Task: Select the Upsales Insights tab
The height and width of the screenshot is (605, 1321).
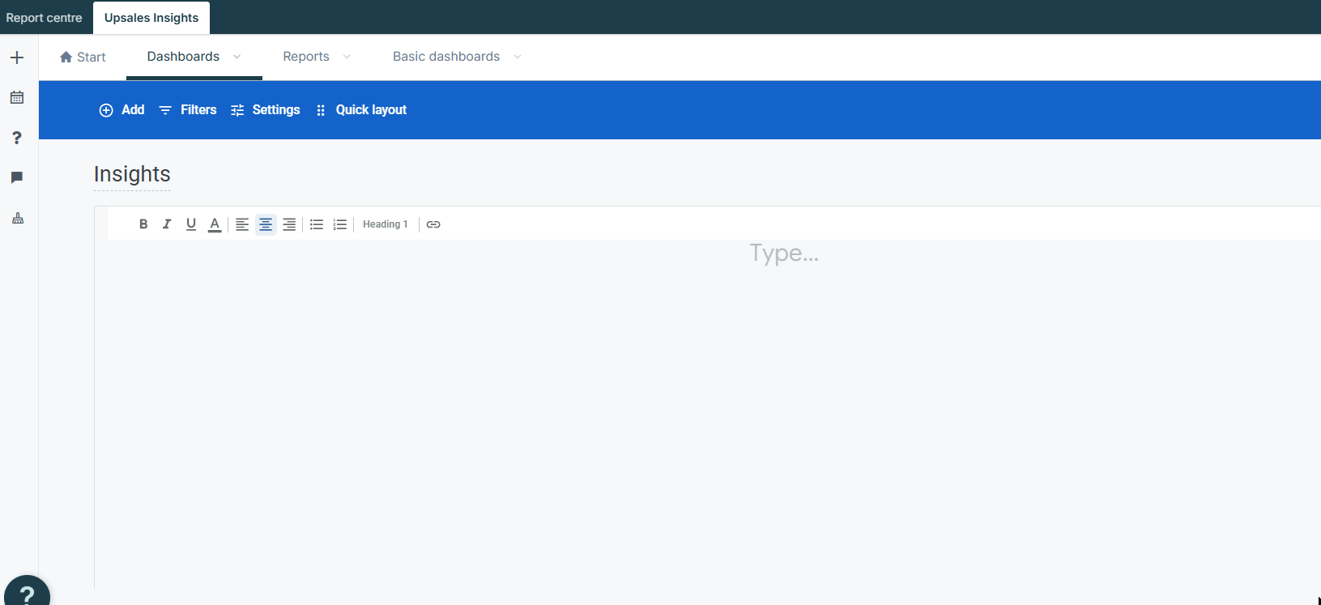Action: point(151,18)
